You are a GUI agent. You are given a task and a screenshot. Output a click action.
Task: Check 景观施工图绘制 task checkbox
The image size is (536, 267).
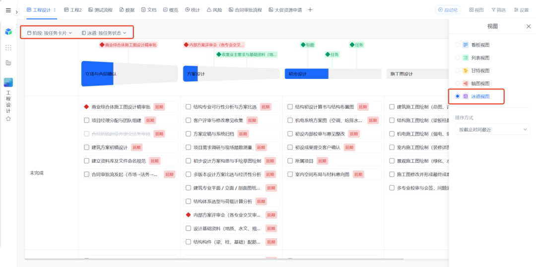(392, 161)
